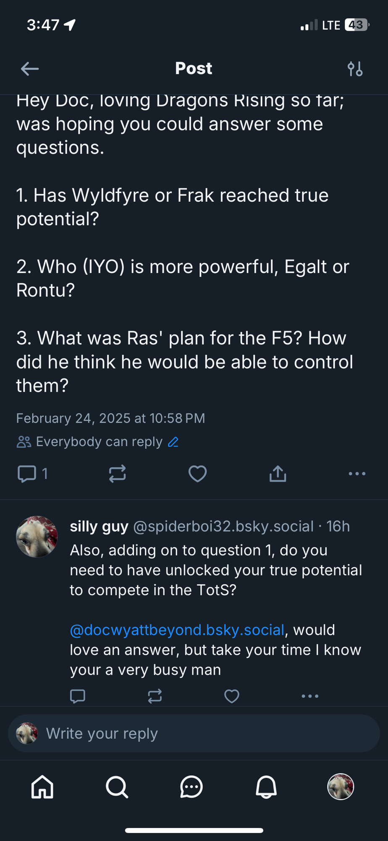Open more options for main post
388x841 pixels.
pyautogui.click(x=357, y=474)
